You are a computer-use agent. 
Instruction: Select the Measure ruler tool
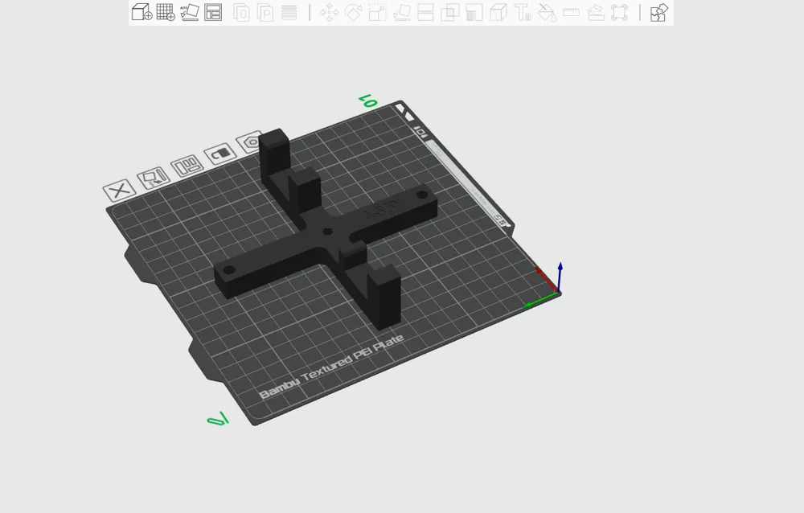[x=571, y=12]
